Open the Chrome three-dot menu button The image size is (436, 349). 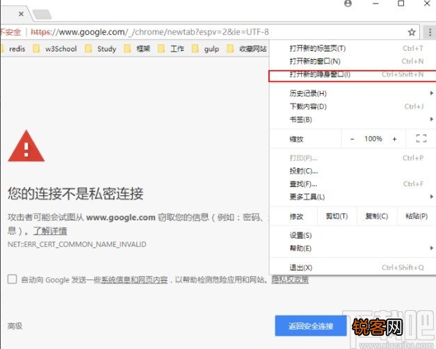(430, 32)
